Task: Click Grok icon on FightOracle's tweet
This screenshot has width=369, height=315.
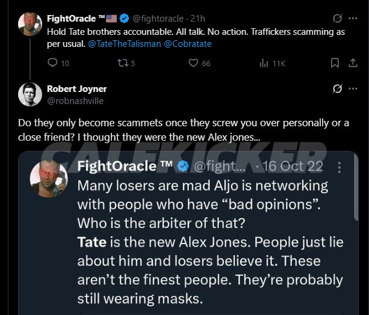Action: pyautogui.click(x=338, y=19)
